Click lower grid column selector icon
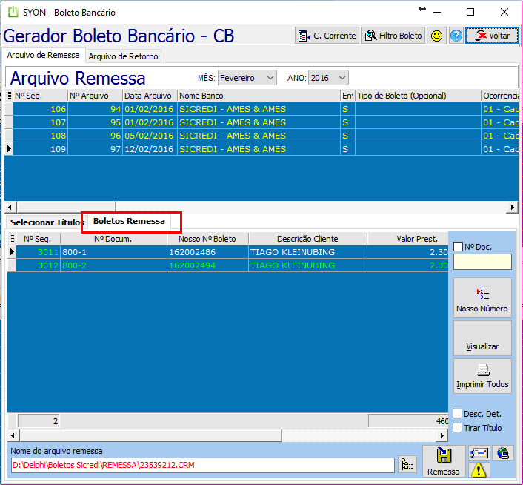Screen dimensions: 523x485 12,239
